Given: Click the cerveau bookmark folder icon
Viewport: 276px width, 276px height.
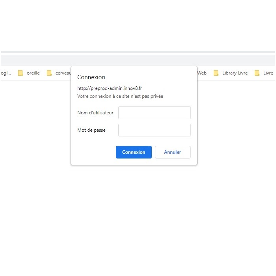Looking at the screenshot, I should pos(49,73).
